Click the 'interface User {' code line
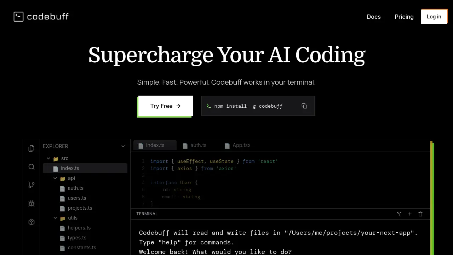The height and width of the screenshot is (255, 453). (x=174, y=182)
